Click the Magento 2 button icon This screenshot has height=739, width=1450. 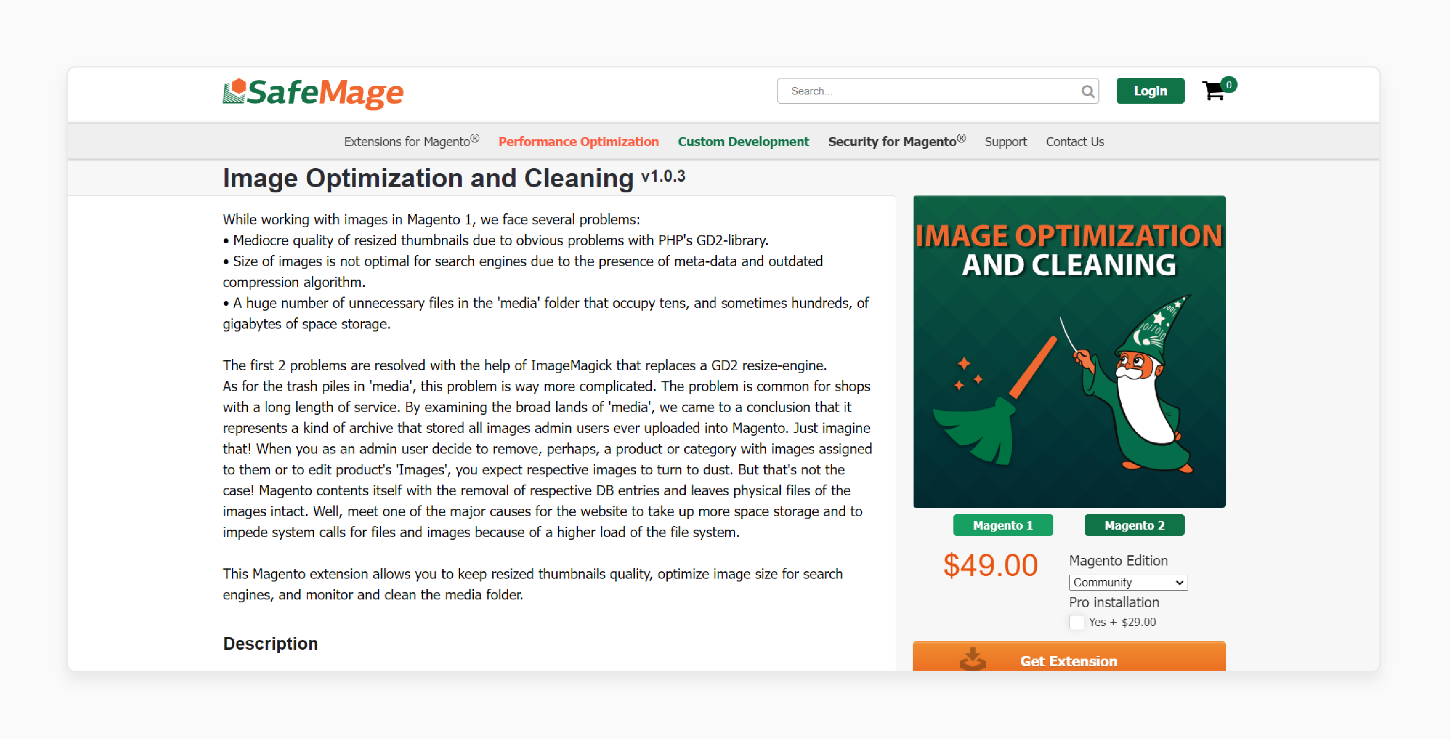1136,525
